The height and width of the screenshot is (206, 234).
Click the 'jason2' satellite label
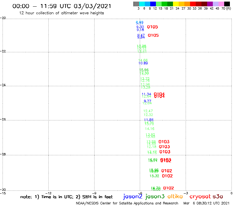pos(133,196)
